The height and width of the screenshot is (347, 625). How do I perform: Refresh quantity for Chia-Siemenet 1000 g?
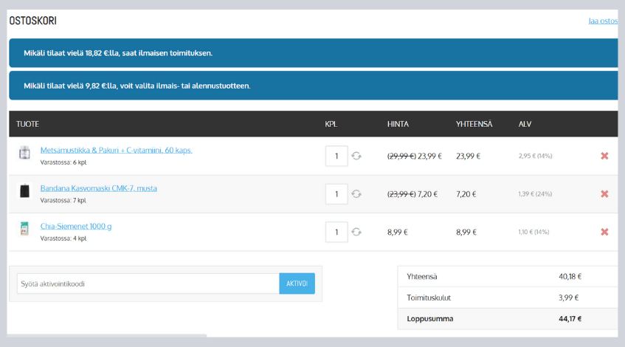[356, 232]
